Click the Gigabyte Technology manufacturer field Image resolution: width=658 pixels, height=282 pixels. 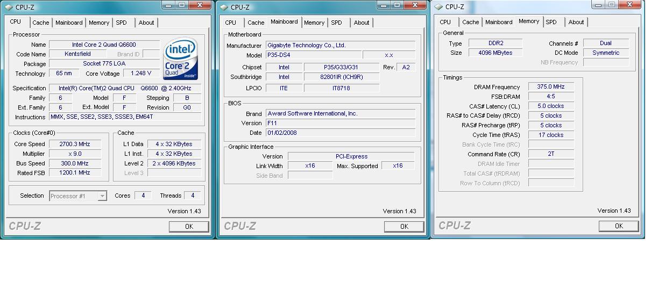[x=341, y=46]
